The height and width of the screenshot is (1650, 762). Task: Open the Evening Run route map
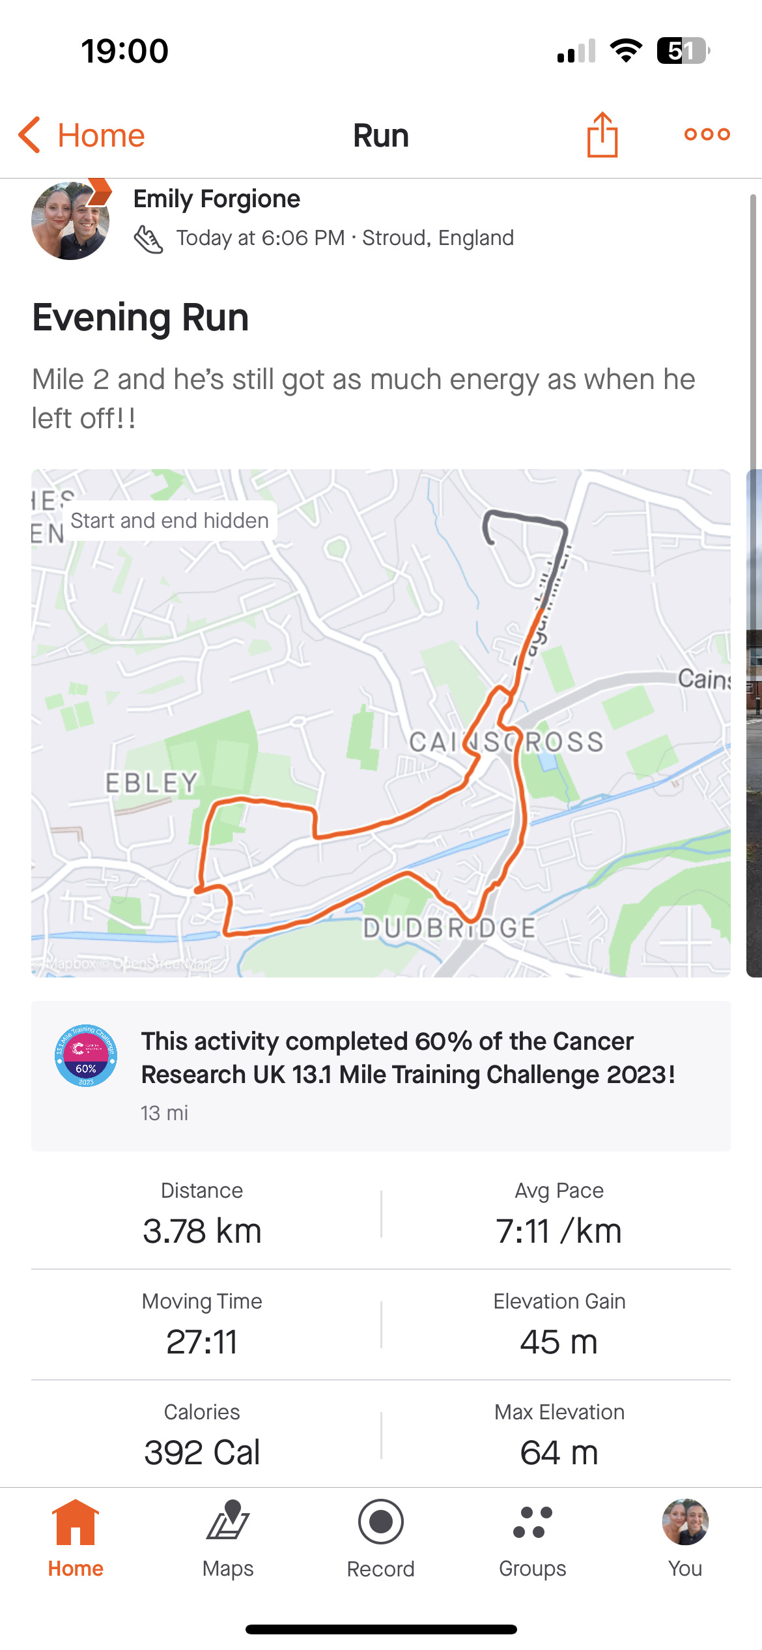click(x=380, y=723)
